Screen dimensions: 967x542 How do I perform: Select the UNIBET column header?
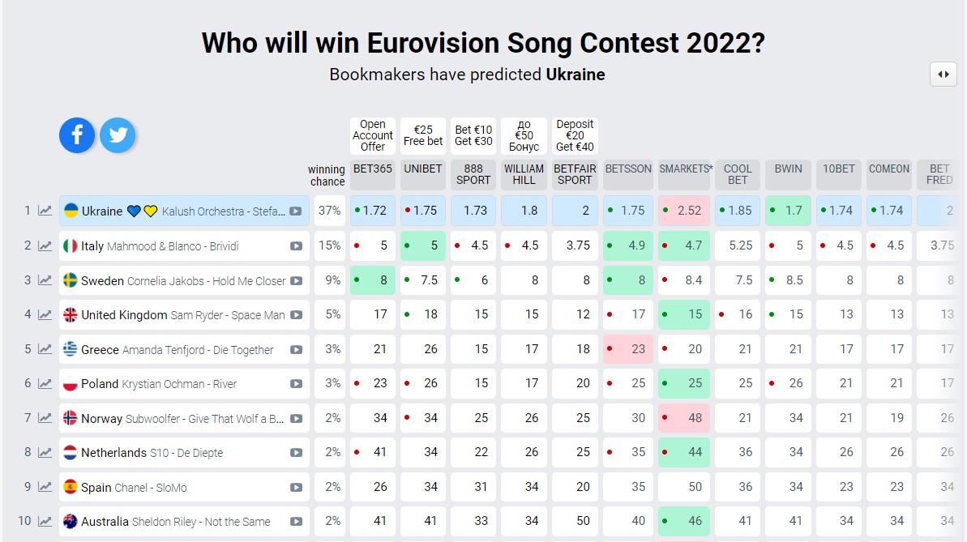[x=423, y=169]
